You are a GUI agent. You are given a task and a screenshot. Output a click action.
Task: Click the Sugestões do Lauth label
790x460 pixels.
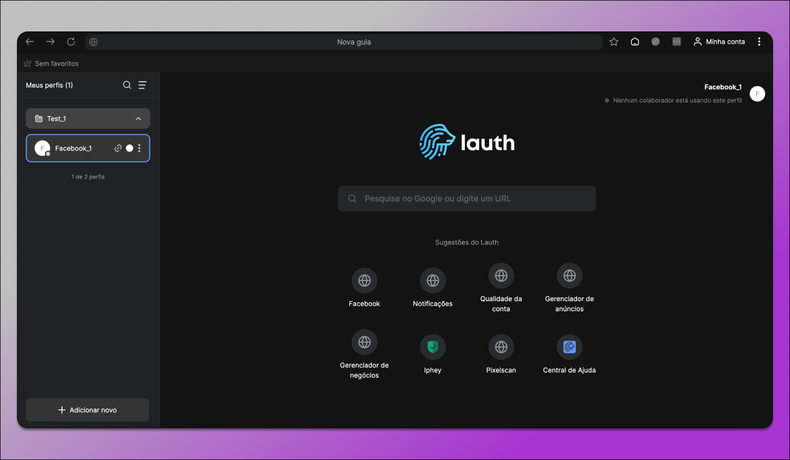point(467,242)
